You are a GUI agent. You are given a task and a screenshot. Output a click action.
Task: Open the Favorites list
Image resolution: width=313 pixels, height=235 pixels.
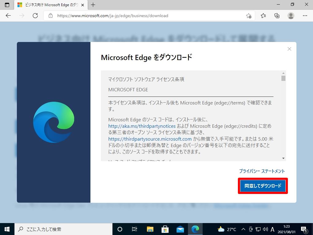pos(263,16)
